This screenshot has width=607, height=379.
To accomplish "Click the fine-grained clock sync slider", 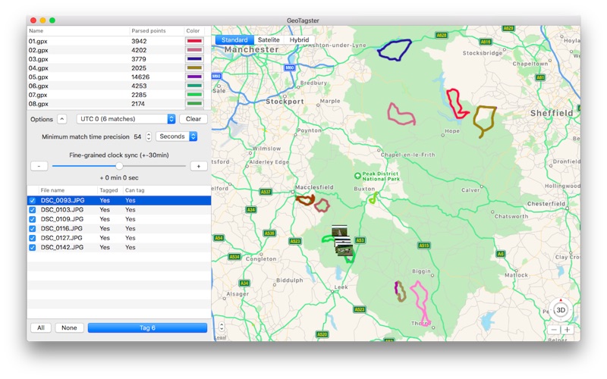I will [x=119, y=166].
